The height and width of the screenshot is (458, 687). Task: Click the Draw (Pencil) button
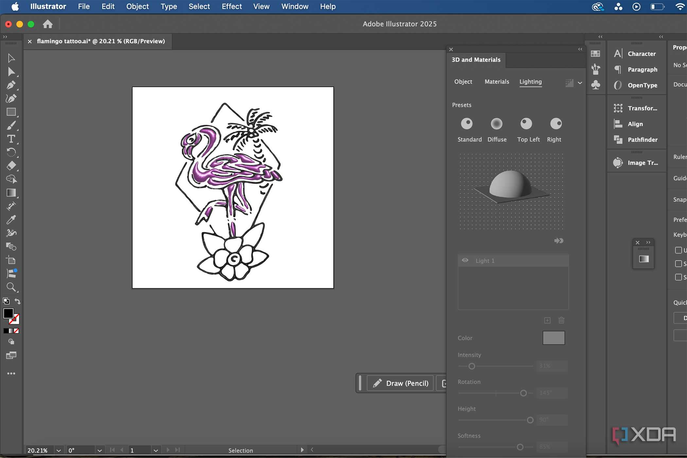(x=400, y=383)
